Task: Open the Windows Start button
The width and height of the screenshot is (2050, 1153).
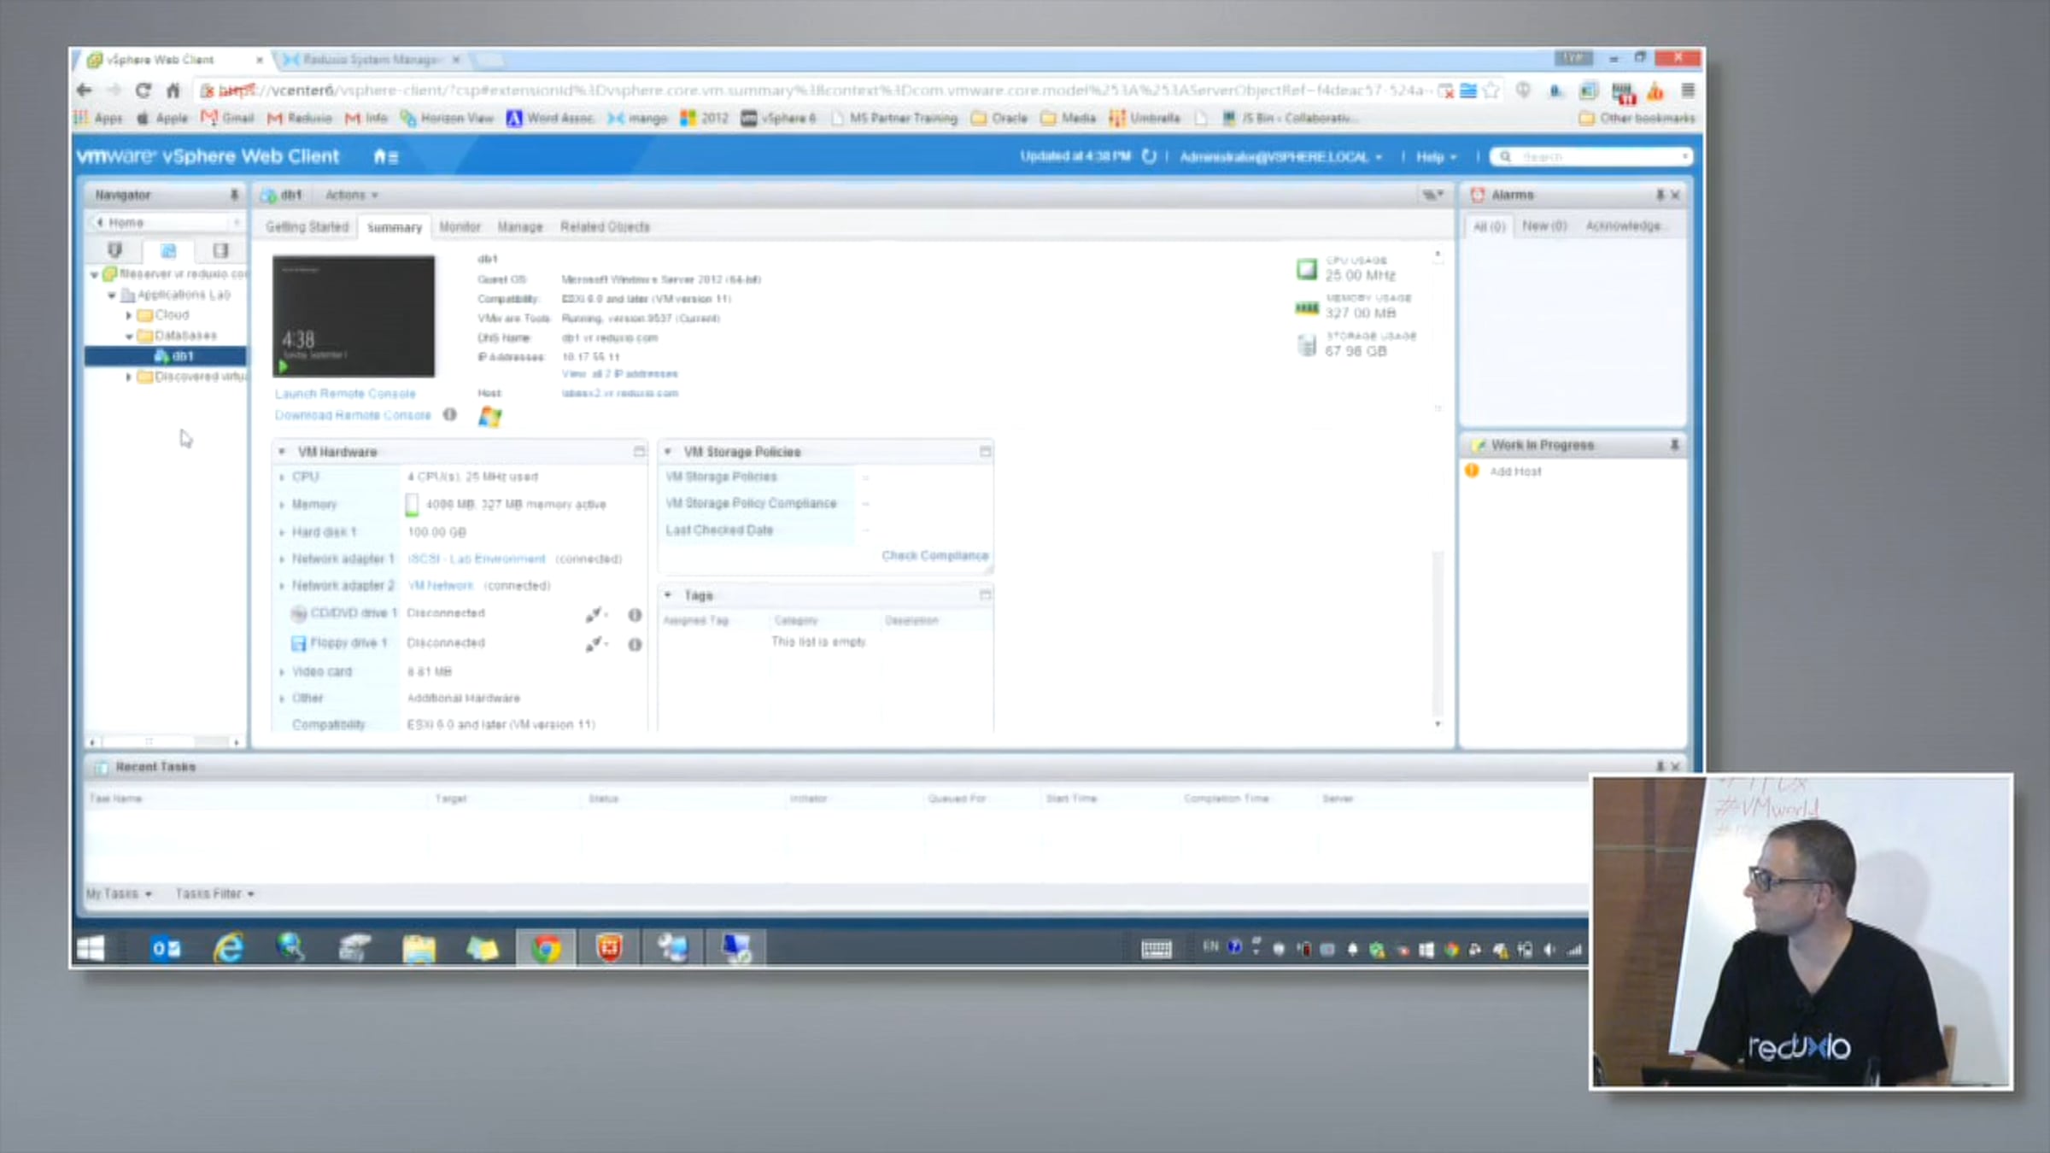Action: tap(91, 948)
